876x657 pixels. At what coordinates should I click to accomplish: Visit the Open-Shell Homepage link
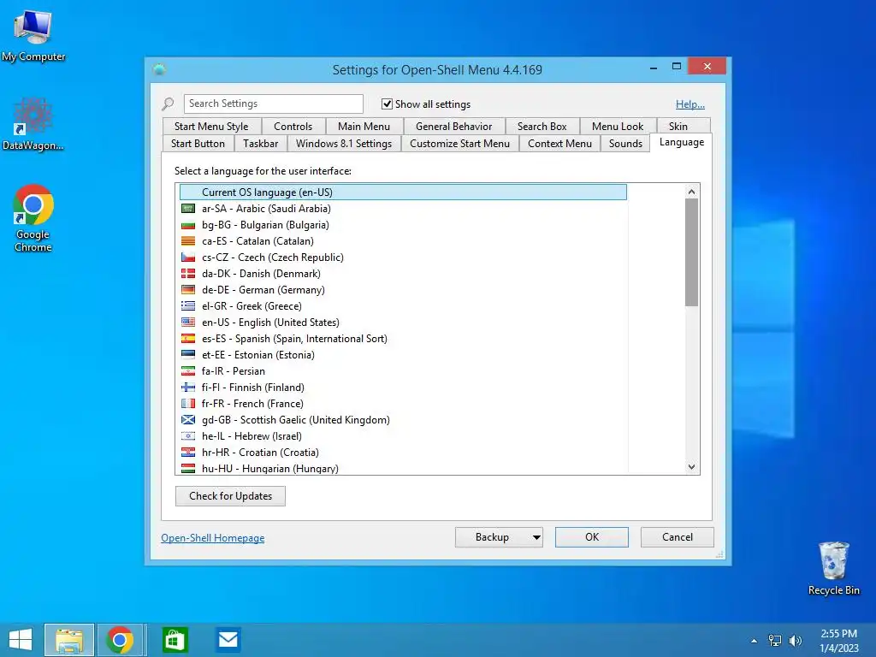click(213, 538)
